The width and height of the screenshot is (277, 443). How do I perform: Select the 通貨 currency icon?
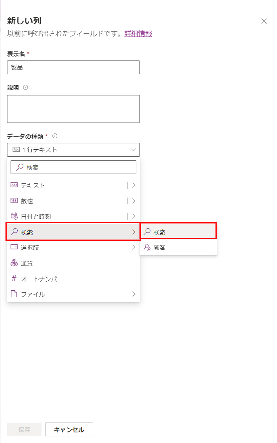(x=13, y=263)
